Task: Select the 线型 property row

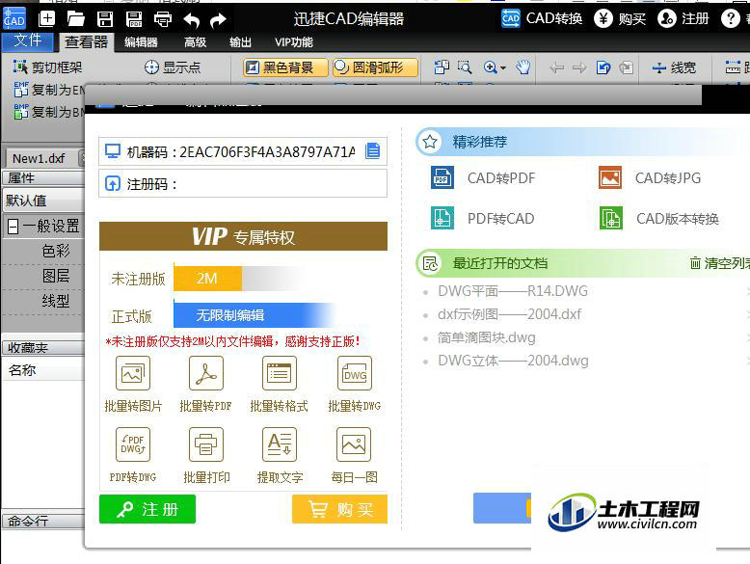Action: coord(56,301)
